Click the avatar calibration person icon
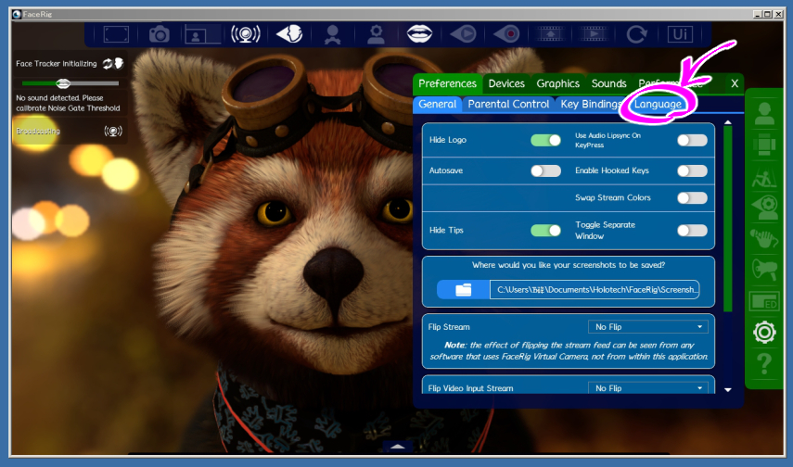The height and width of the screenshot is (467, 793). tap(332, 34)
